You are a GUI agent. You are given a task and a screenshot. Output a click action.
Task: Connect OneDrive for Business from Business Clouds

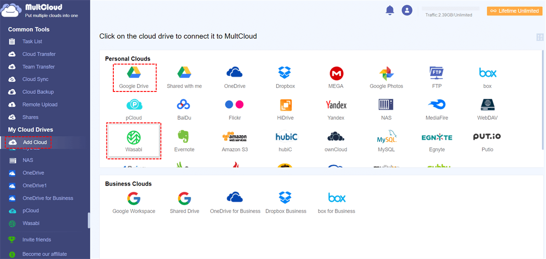pyautogui.click(x=235, y=203)
